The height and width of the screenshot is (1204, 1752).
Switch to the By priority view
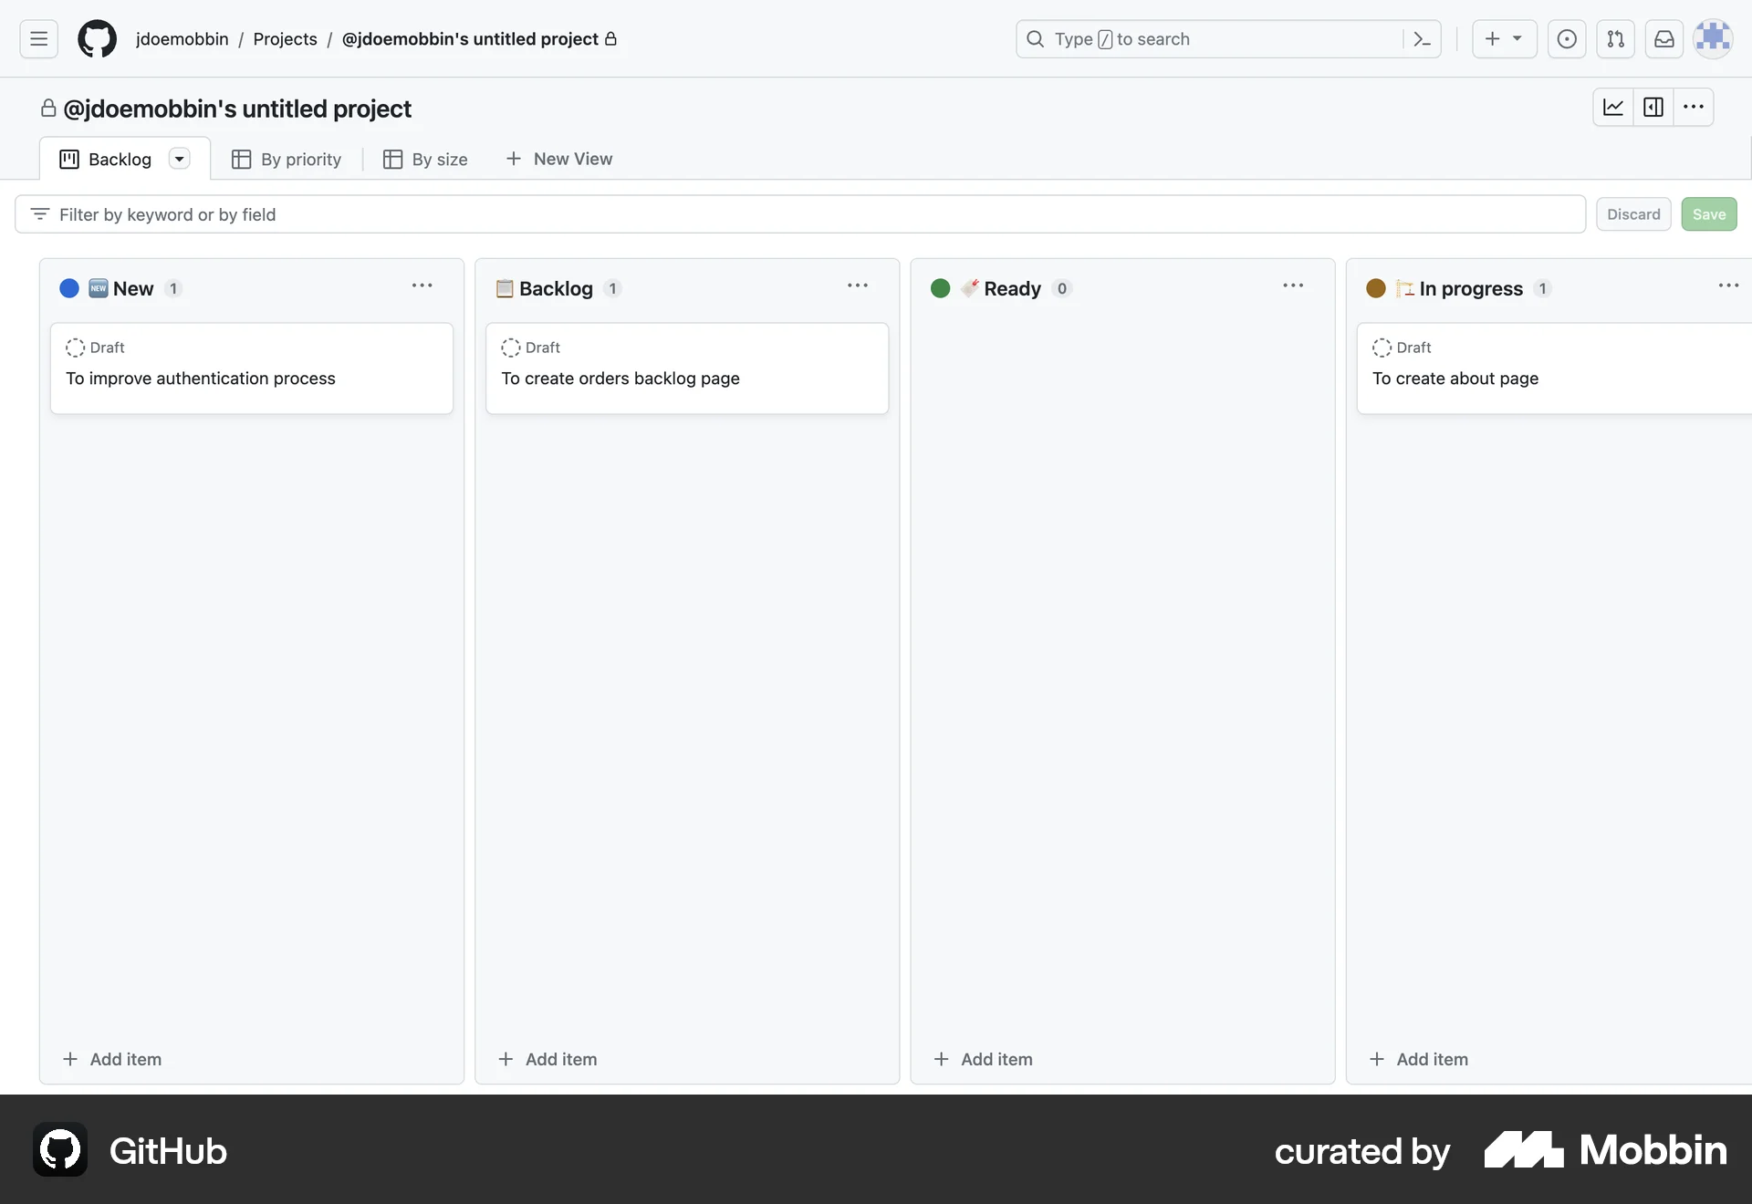coord(287,159)
